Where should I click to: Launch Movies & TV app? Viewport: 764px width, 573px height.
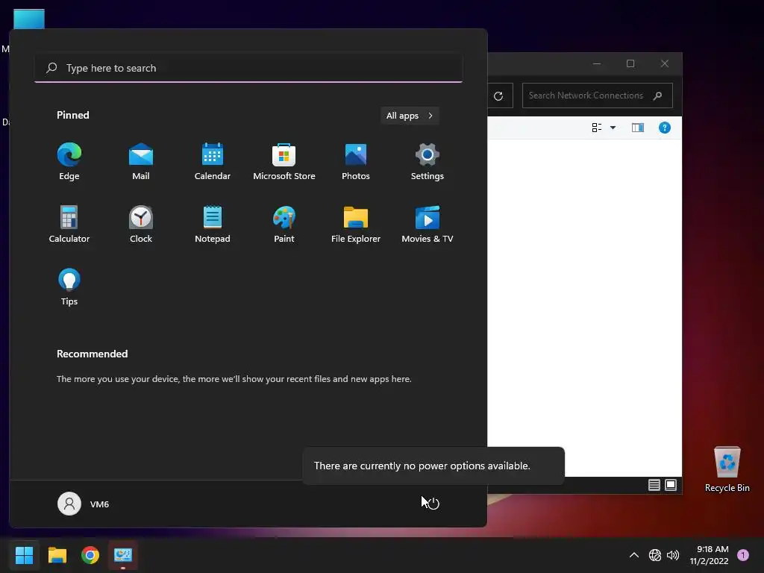click(428, 224)
